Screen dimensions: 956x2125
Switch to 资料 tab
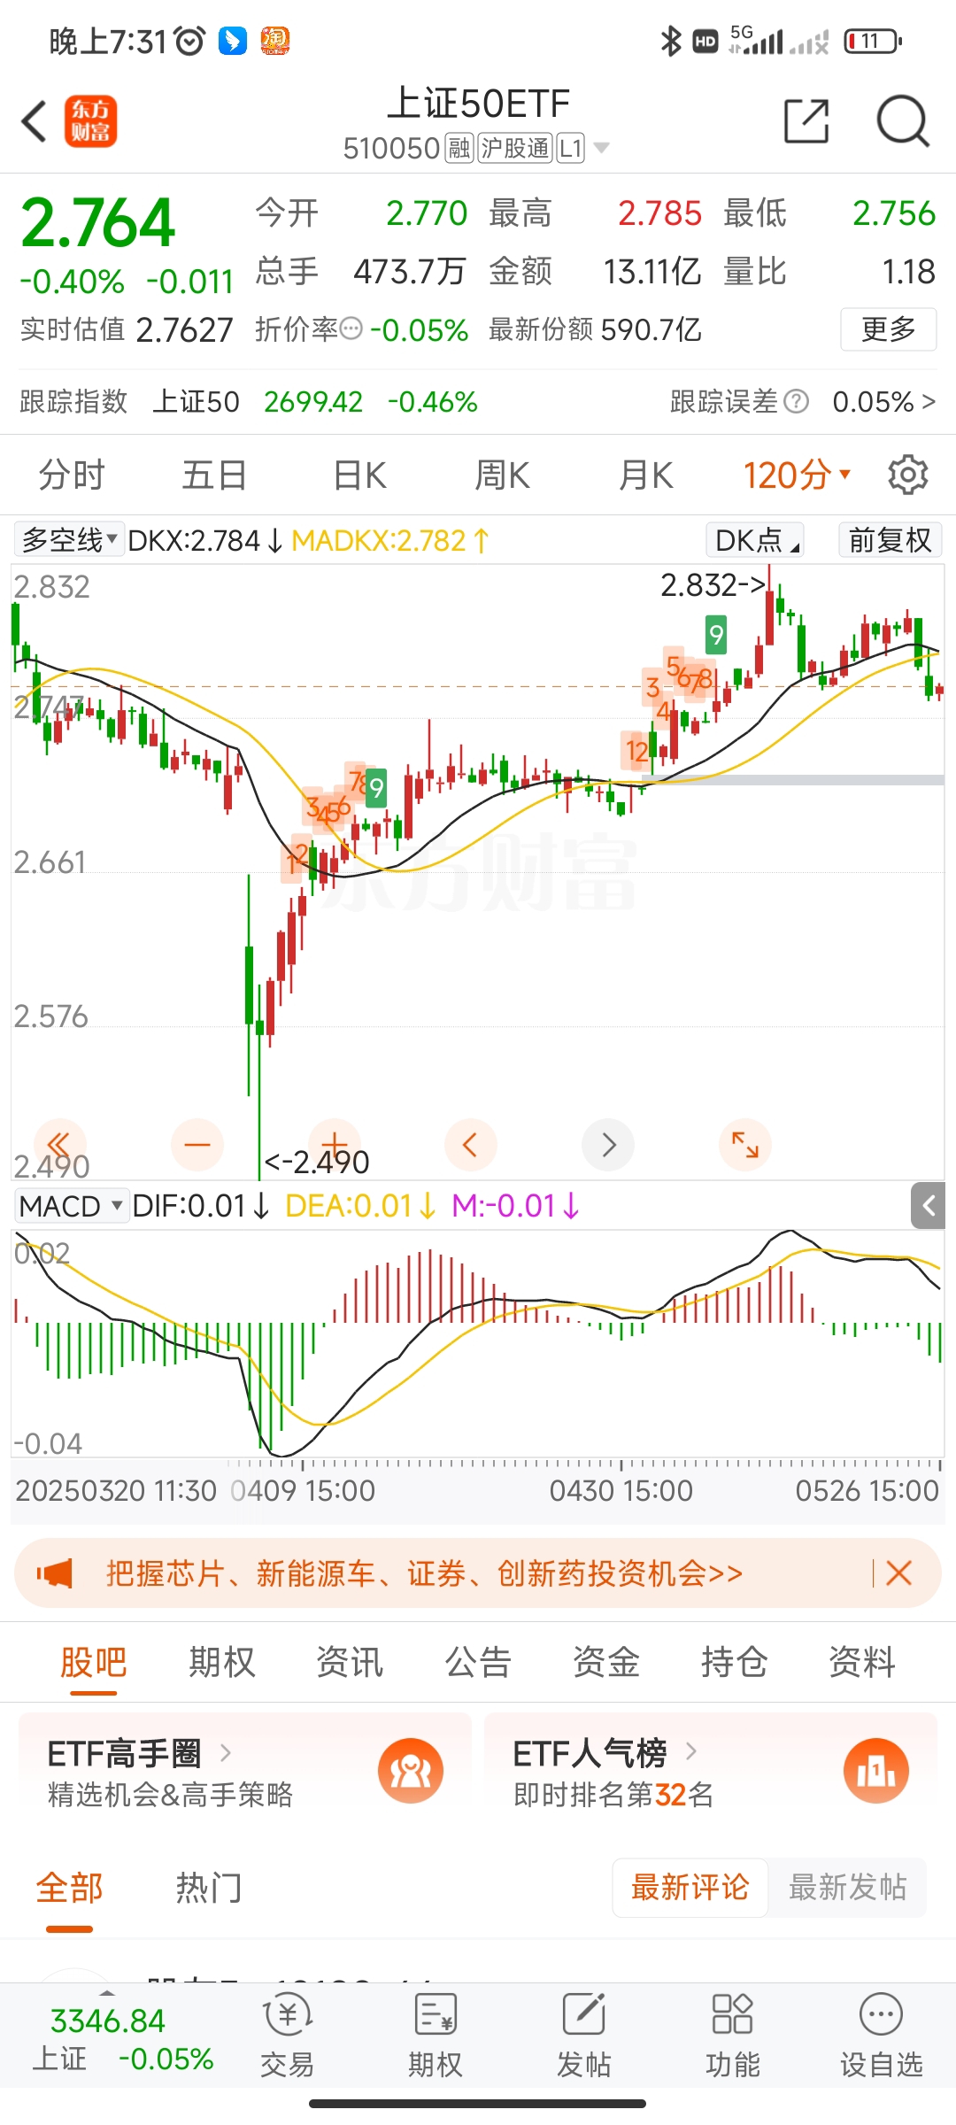pos(862,1662)
